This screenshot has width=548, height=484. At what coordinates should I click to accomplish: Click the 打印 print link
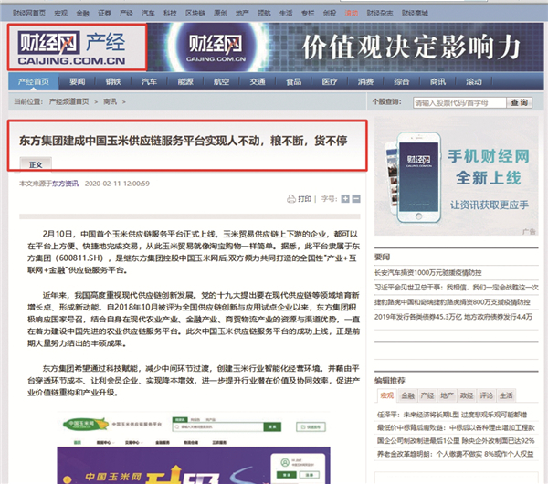(304, 199)
